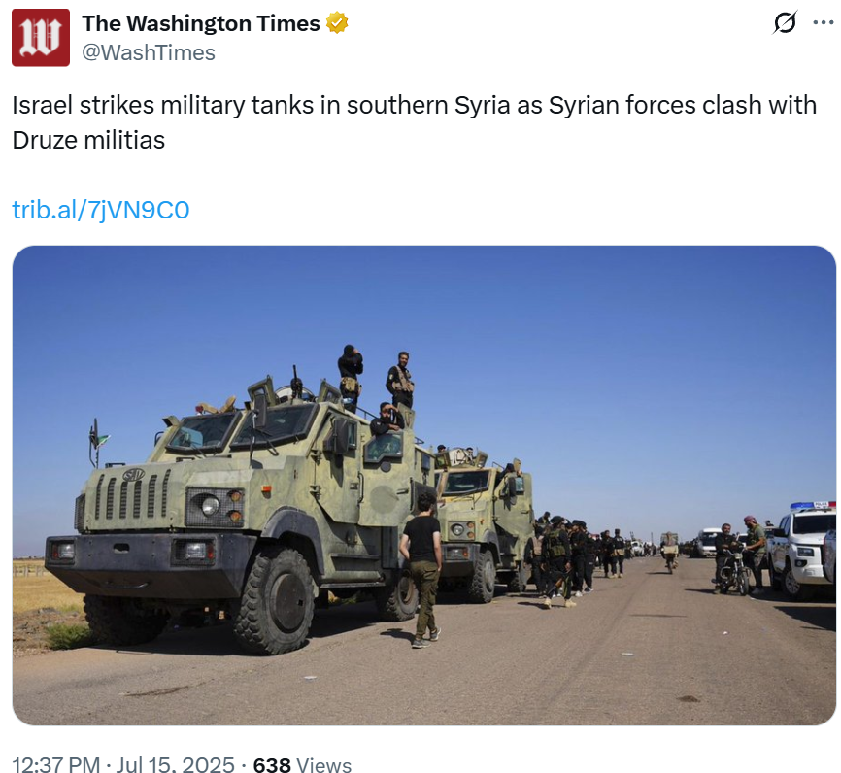Open the front armored vehicle in the photo
This screenshot has height=773, width=841.
[242, 515]
